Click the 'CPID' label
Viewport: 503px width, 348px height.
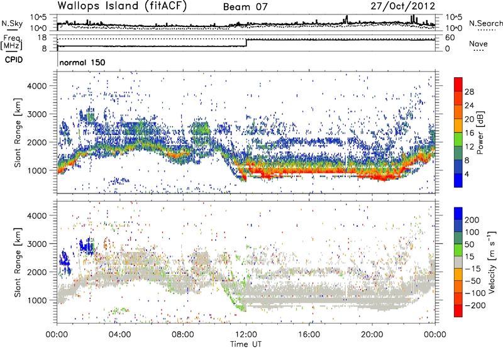(14, 60)
